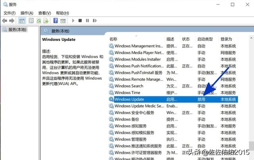Toggle the console tree pane icon
This screenshot has width=254, height=160.
22,21
